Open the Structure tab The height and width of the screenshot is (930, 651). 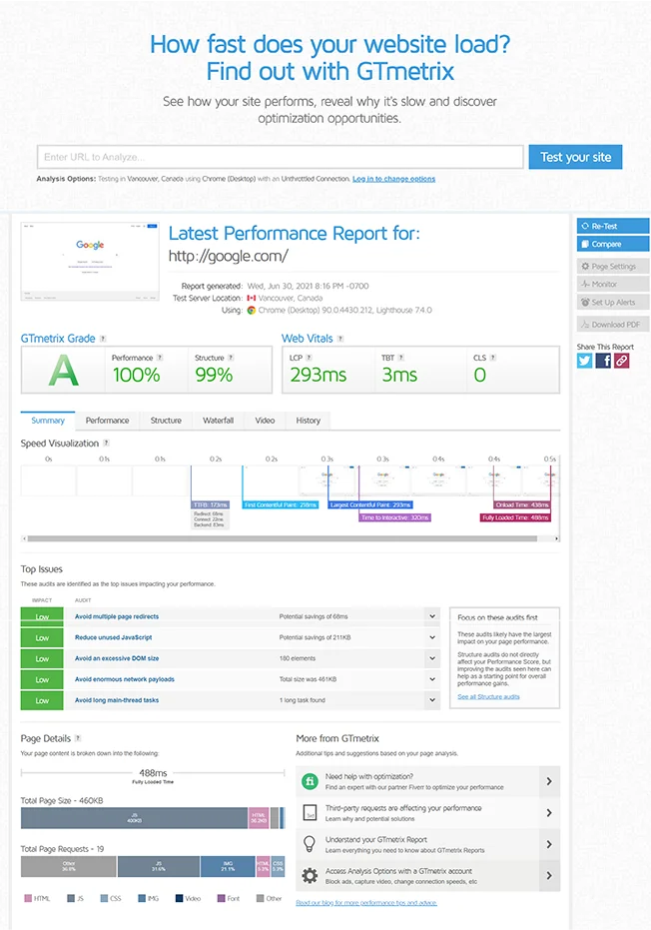[x=166, y=421]
